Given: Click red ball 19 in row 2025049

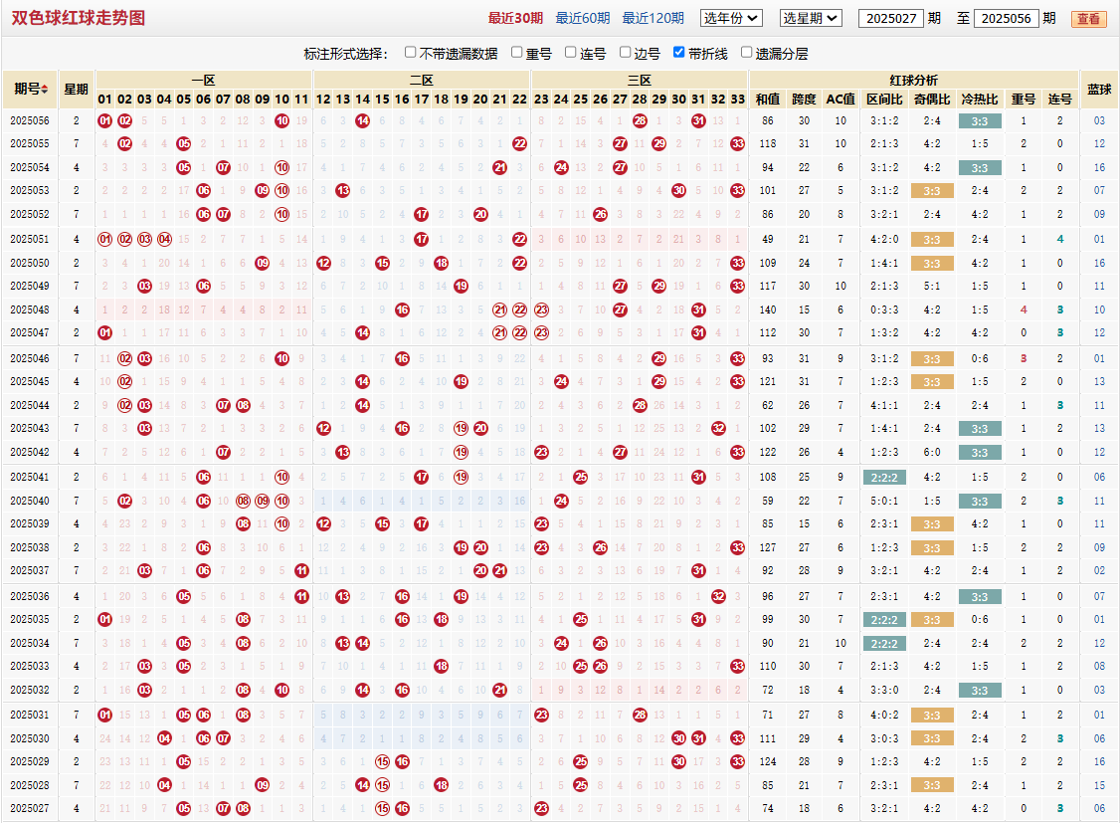Looking at the screenshot, I should 462,286.
